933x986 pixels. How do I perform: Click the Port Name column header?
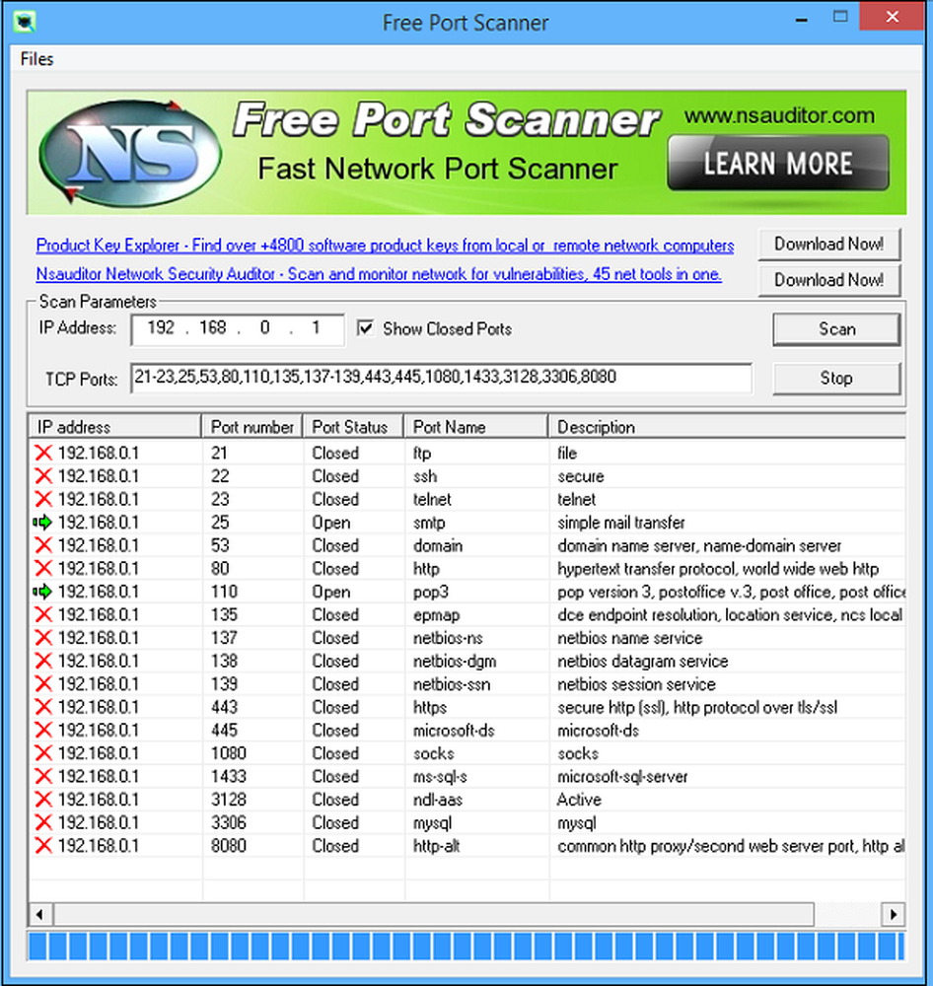(450, 427)
